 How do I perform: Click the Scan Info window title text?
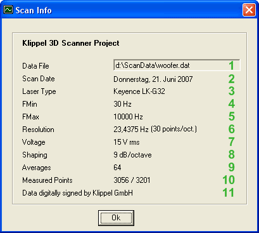point(34,10)
